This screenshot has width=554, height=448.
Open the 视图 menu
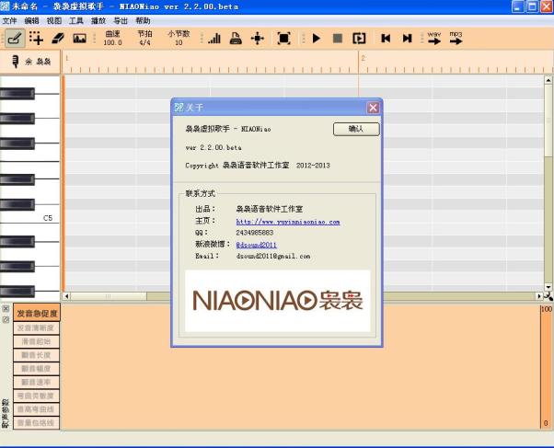pyautogui.click(x=54, y=21)
